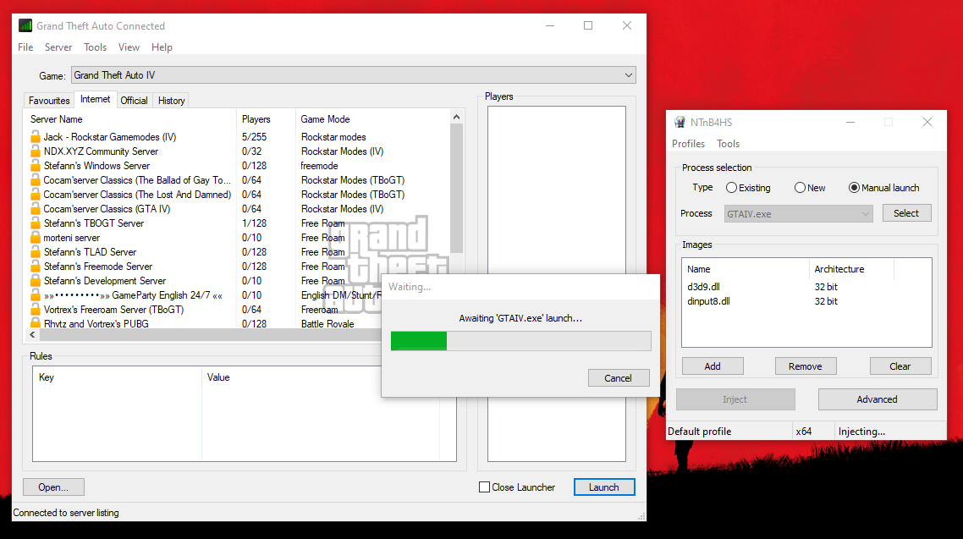
Task: Click the lock icon next to Vortrex's Freeroam Server (TBoGT)
Action: point(36,310)
